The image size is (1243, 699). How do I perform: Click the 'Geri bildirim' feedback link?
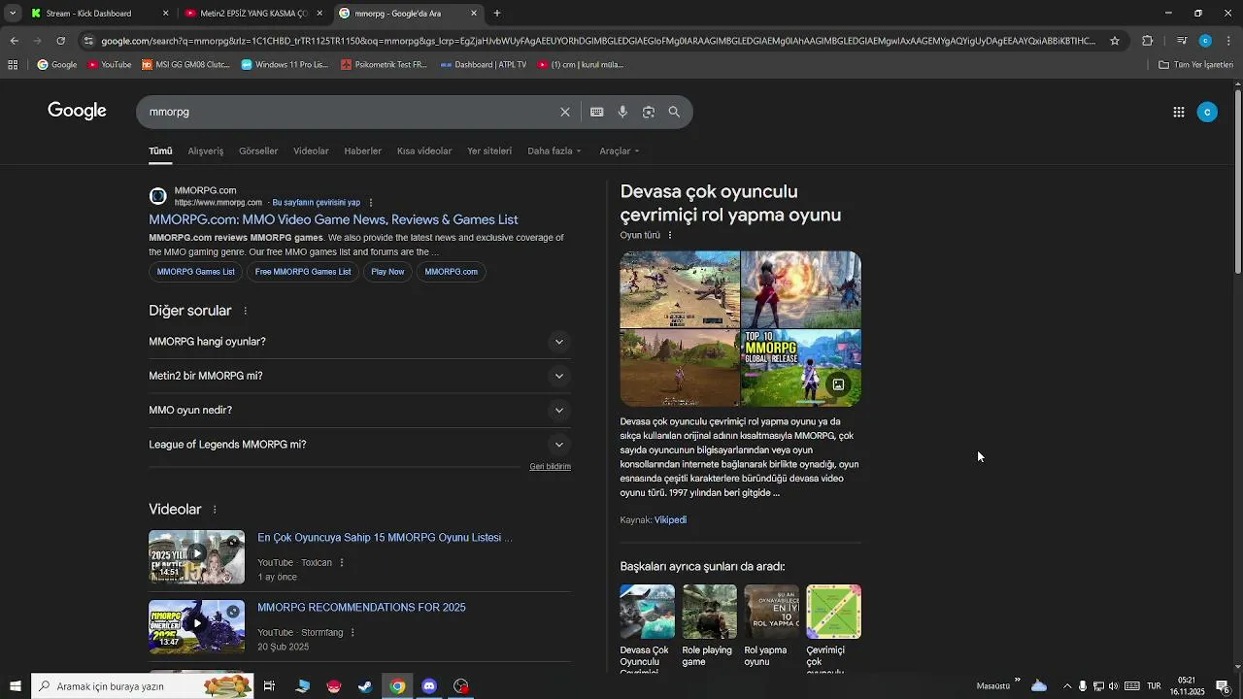pos(550,467)
